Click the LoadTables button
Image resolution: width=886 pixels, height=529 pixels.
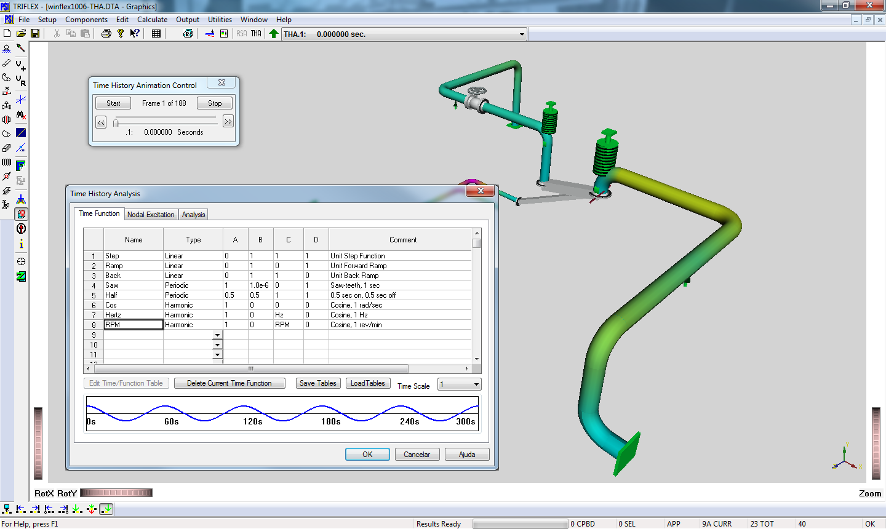click(x=367, y=383)
